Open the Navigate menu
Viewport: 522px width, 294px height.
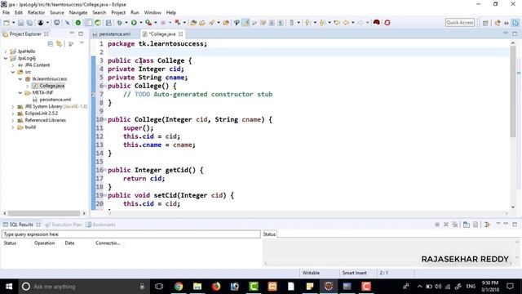tap(78, 12)
